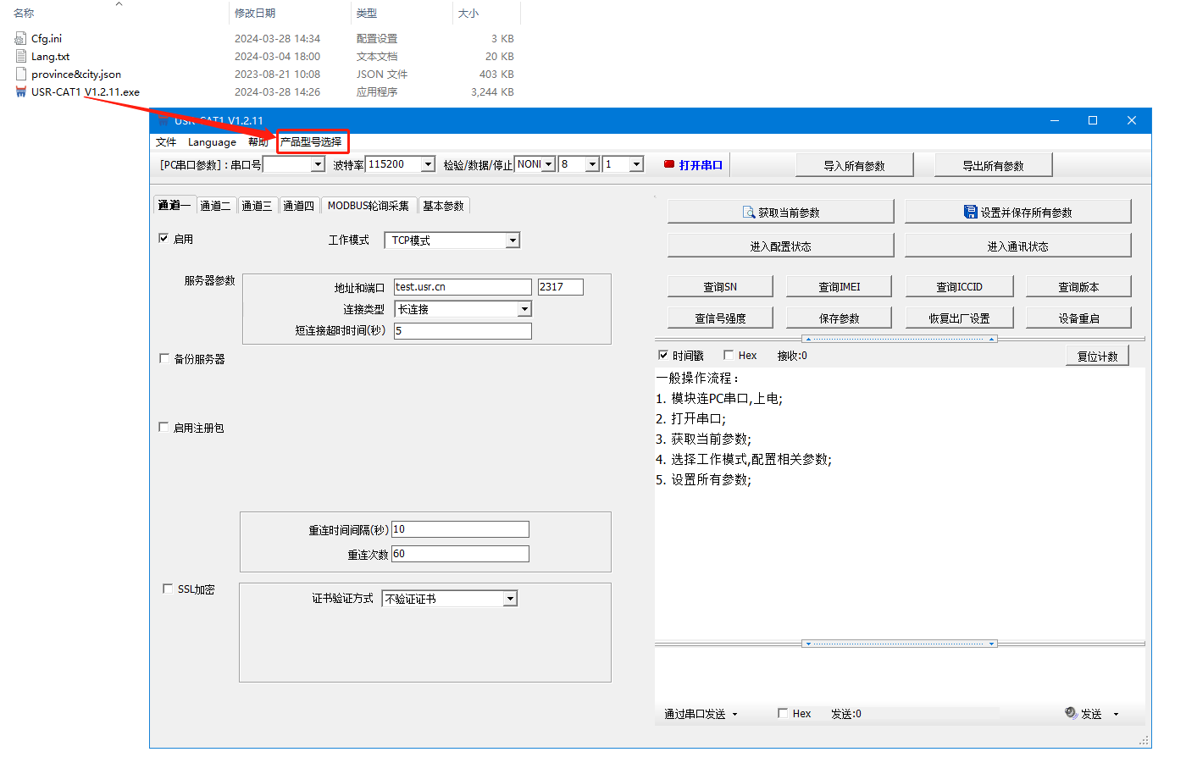
Task: Click the send icon beside 发送
Action: pos(1071,713)
